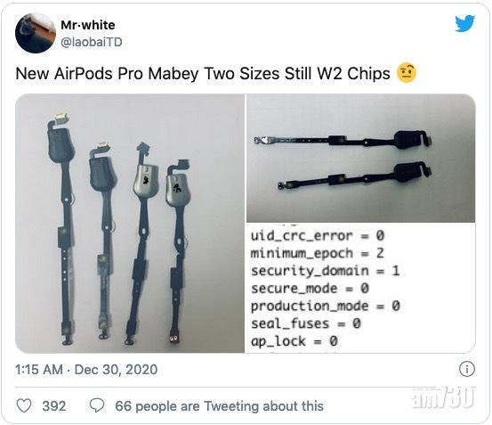This screenshot has height=425, width=492.
Task: Open Mr·white's profile avatar
Action: [x=36, y=33]
